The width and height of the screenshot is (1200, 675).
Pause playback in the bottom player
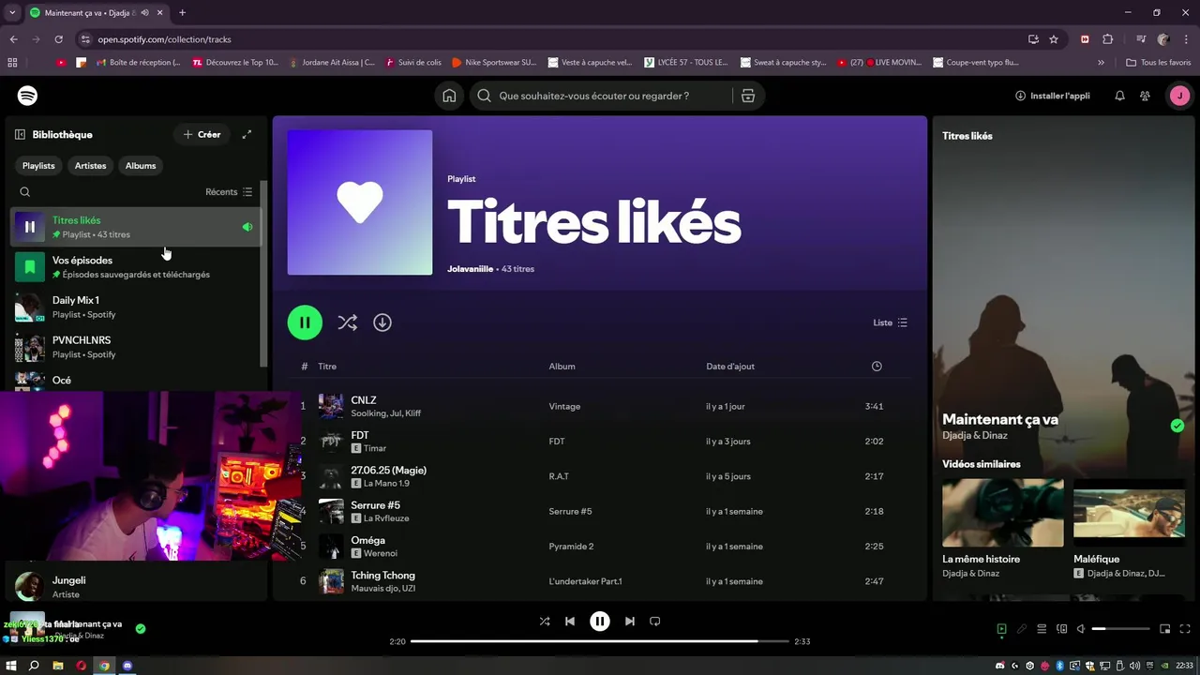(x=600, y=621)
